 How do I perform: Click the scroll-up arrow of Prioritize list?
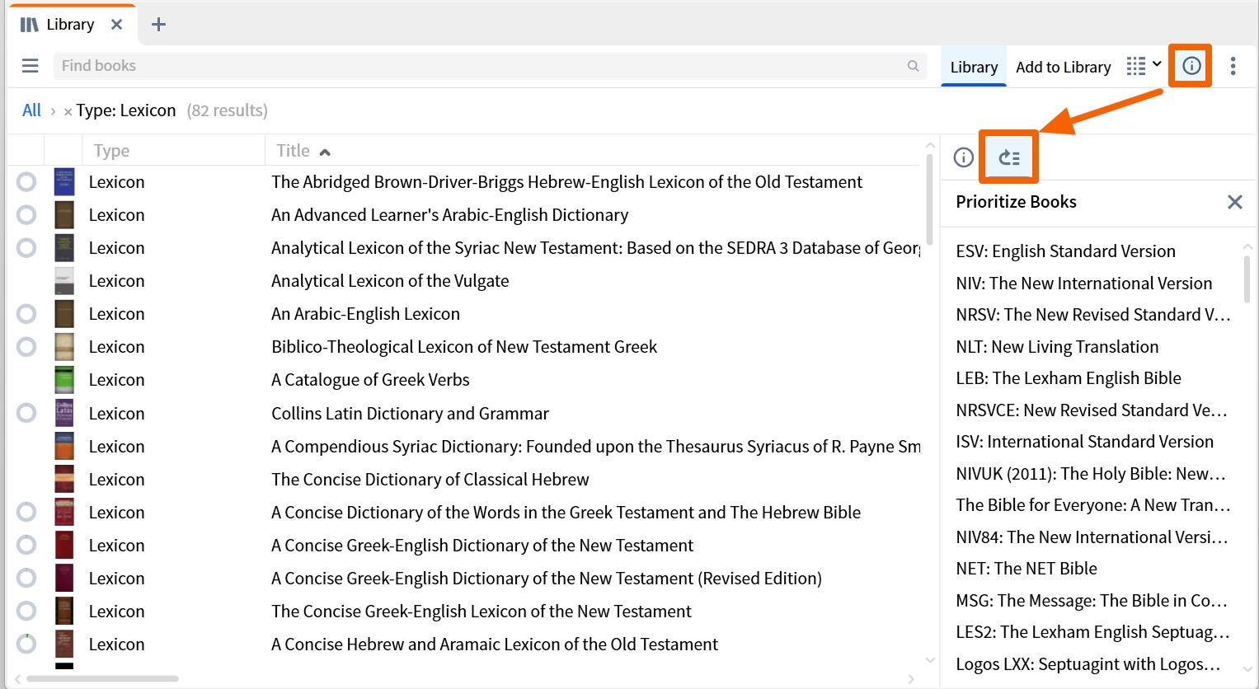pos(1247,246)
